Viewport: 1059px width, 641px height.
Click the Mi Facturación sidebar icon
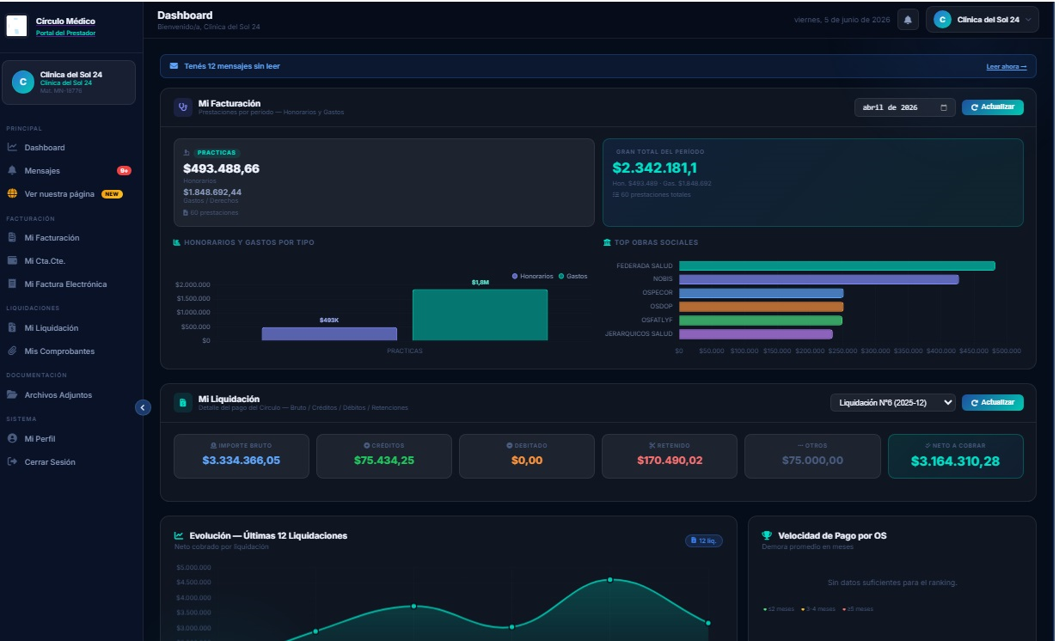click(12, 237)
